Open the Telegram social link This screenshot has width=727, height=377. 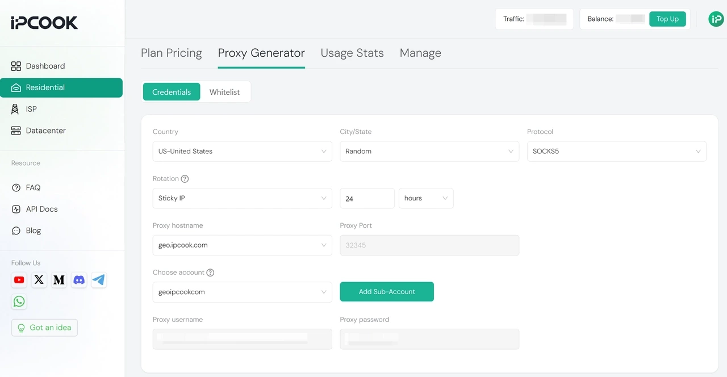coord(99,280)
